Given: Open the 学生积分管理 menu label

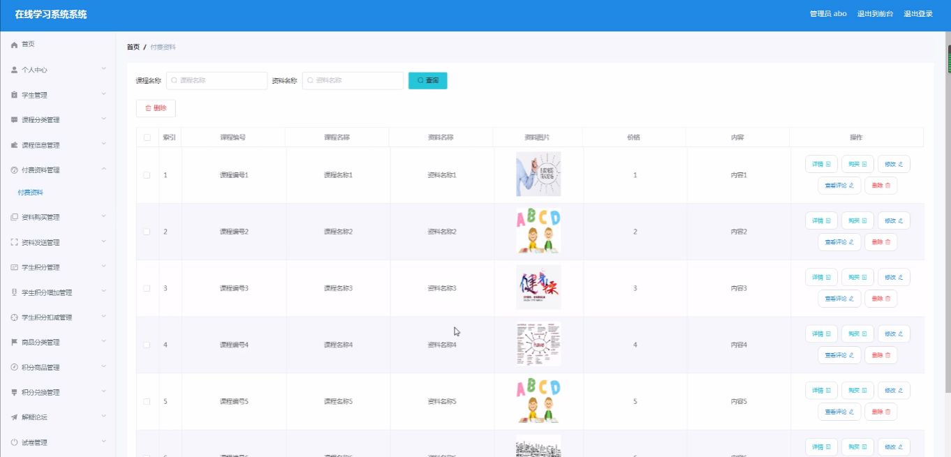Looking at the screenshot, I should click(40, 267).
